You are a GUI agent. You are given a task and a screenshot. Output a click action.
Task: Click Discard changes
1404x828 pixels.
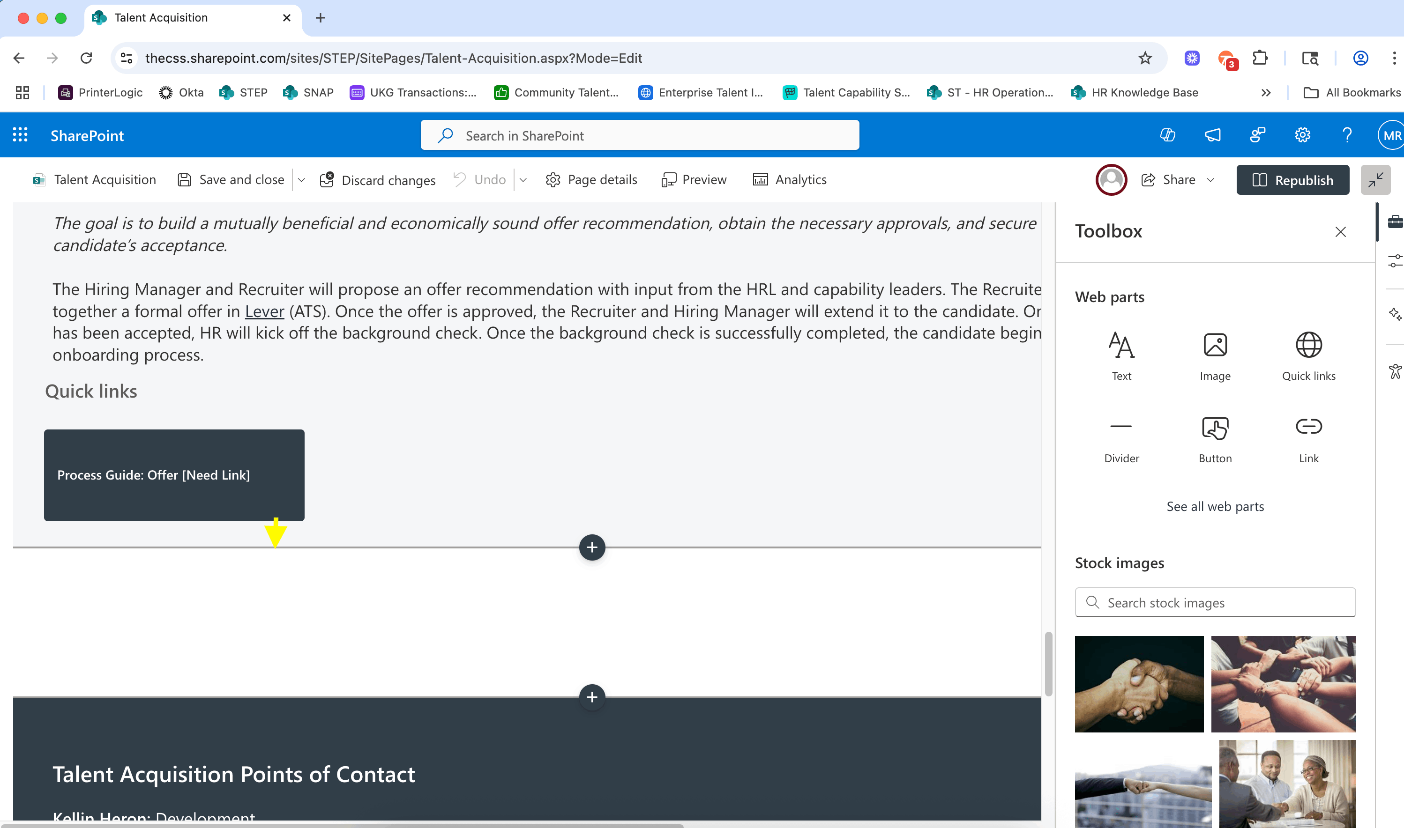click(x=377, y=180)
